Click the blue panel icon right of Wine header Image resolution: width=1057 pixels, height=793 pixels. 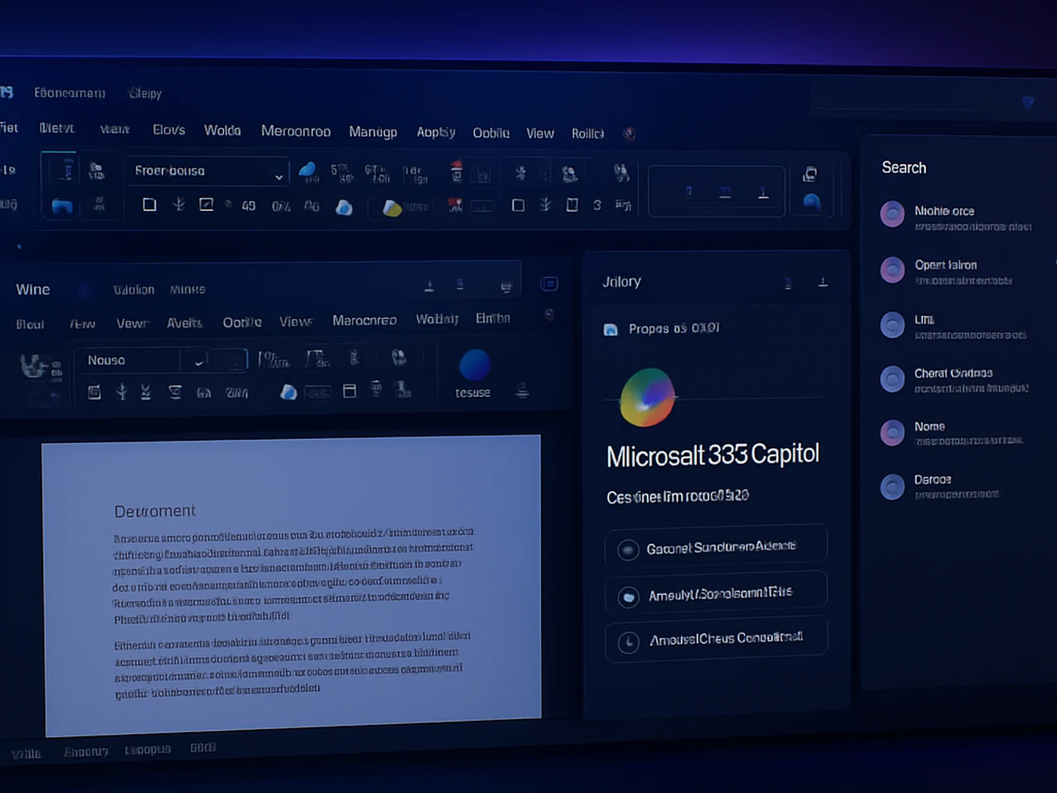[549, 283]
